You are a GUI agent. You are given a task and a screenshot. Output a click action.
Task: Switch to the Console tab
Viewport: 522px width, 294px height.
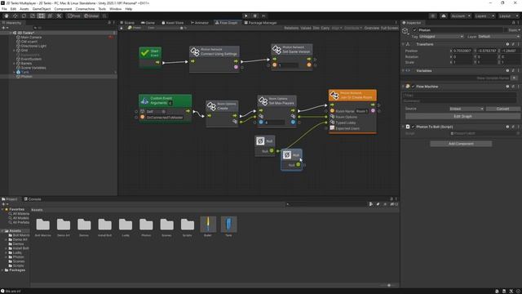[33, 199]
